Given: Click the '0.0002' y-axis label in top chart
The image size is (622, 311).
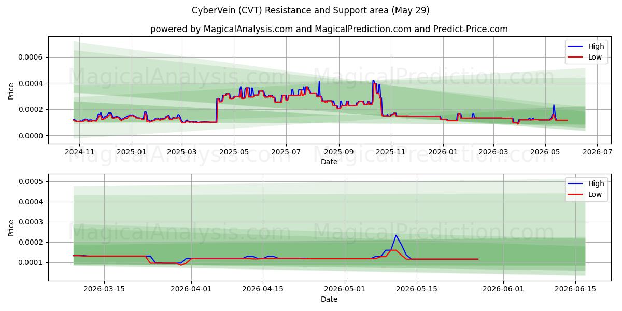Looking at the screenshot, I should coord(31,109).
